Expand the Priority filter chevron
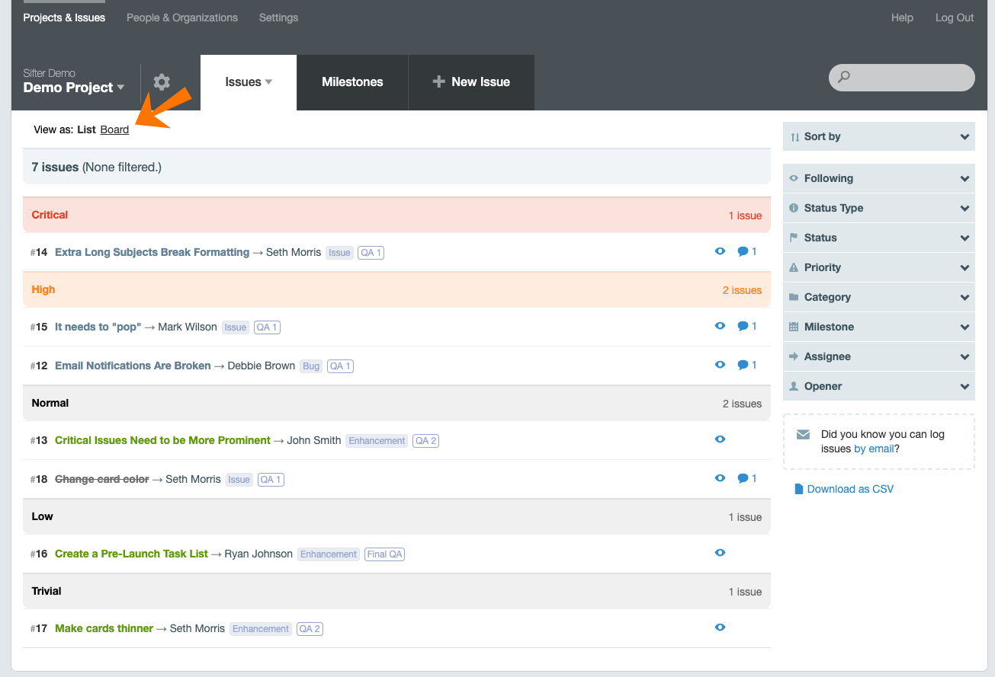The image size is (995, 677). 965,268
